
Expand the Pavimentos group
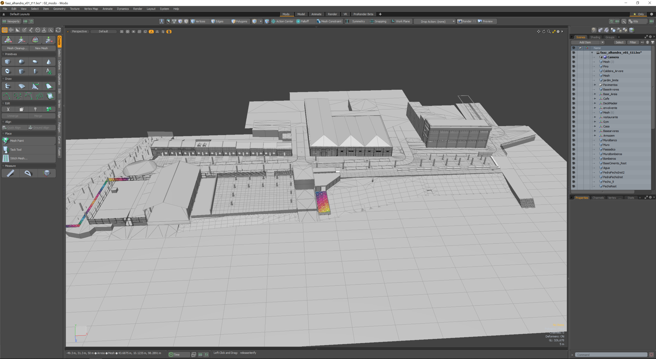[x=595, y=85]
